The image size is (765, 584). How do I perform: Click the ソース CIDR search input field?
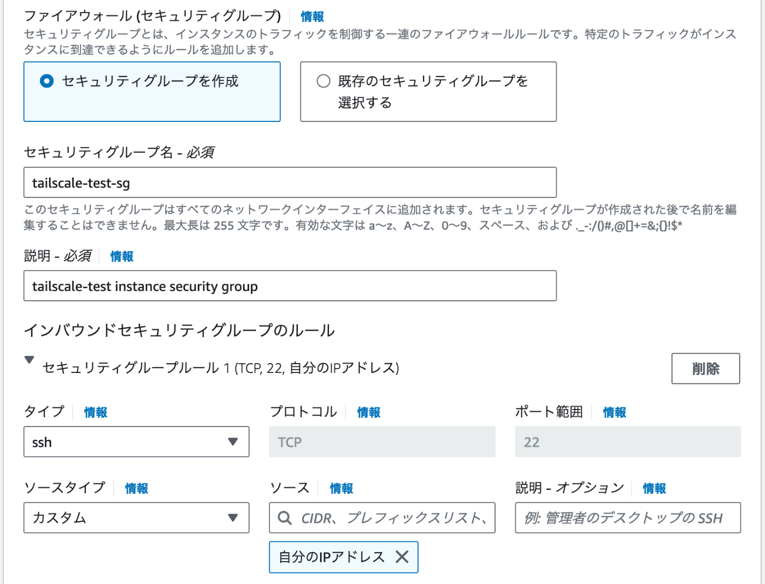382,517
